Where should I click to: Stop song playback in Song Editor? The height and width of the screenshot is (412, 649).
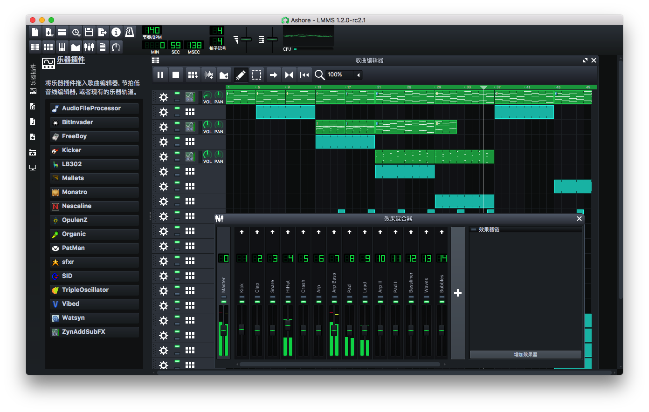(x=176, y=74)
